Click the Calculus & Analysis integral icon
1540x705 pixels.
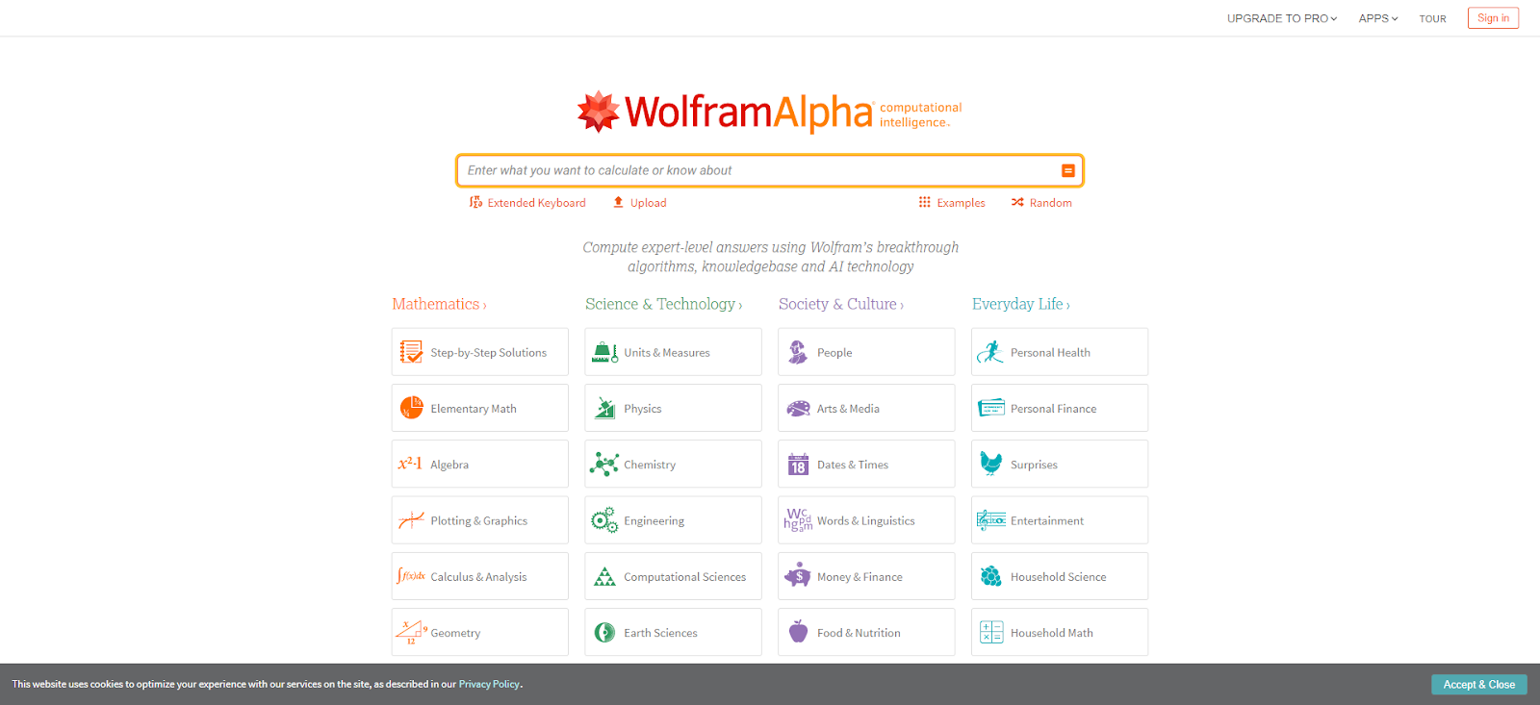pos(411,576)
